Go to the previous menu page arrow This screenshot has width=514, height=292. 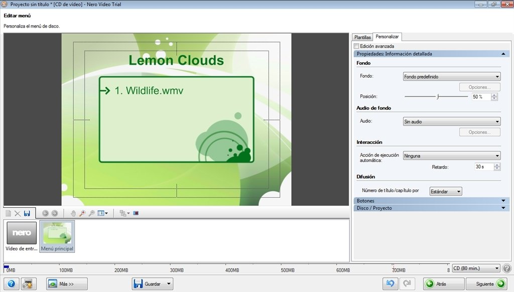45,213
